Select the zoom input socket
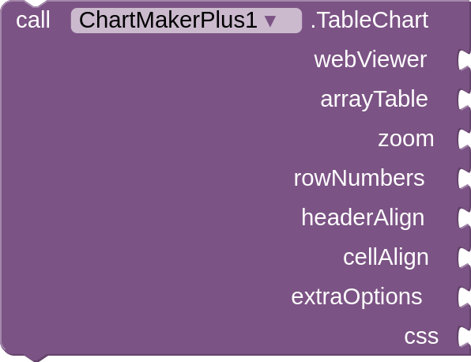 [465, 140]
